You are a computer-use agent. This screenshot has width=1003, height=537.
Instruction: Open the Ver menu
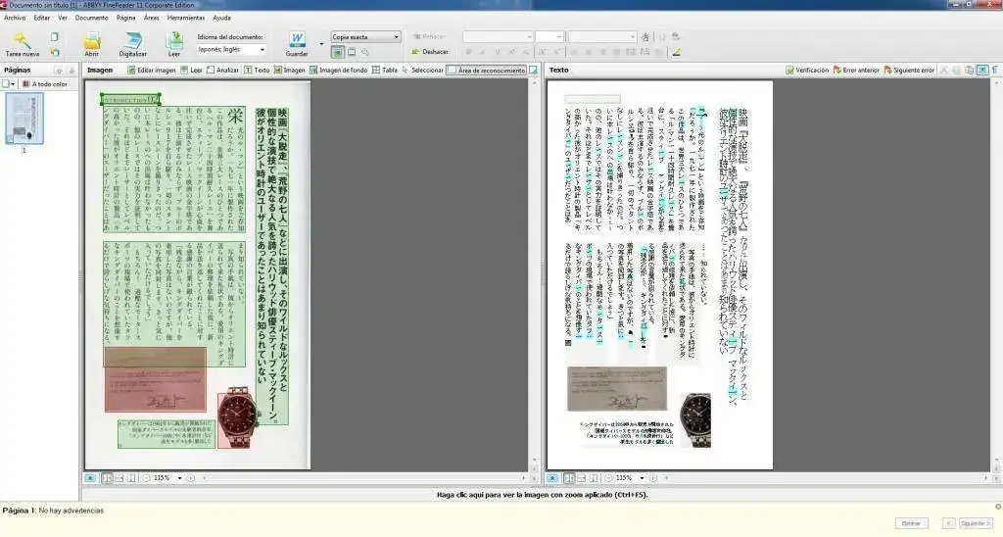(x=63, y=18)
